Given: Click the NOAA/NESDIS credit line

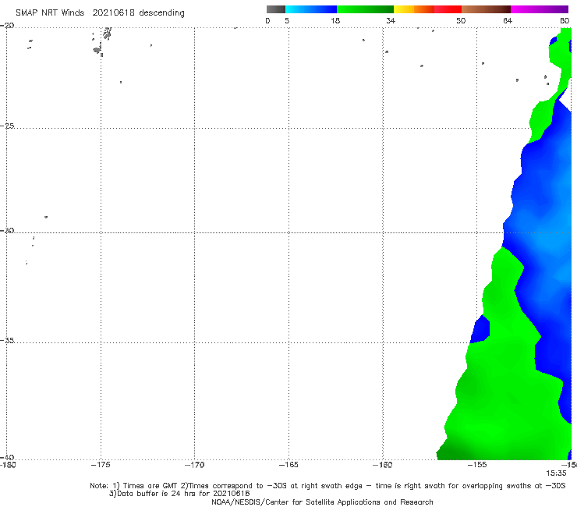Looking at the screenshot, I should (322, 502).
